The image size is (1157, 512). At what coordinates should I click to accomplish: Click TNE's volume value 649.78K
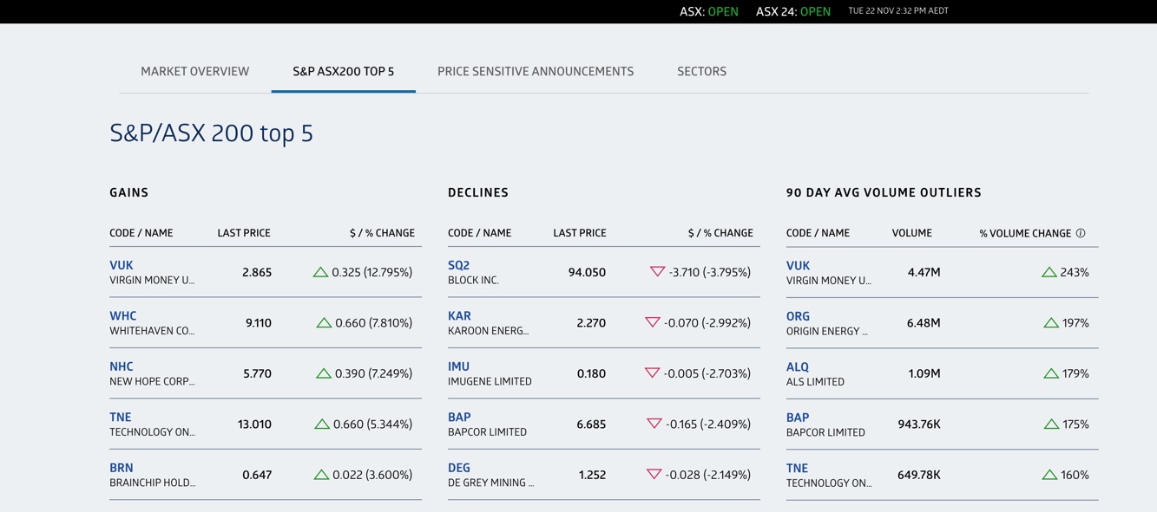coord(919,475)
